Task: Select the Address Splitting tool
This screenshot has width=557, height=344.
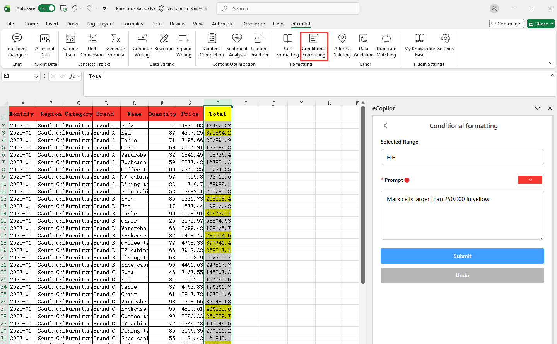Action: pos(342,45)
